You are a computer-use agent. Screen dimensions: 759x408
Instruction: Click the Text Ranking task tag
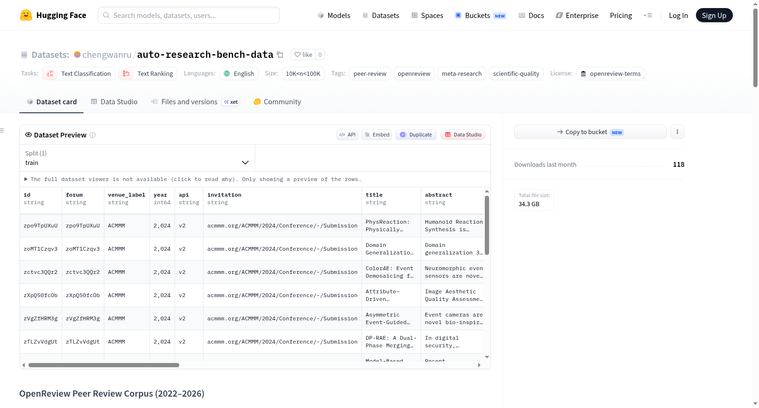[x=148, y=73]
